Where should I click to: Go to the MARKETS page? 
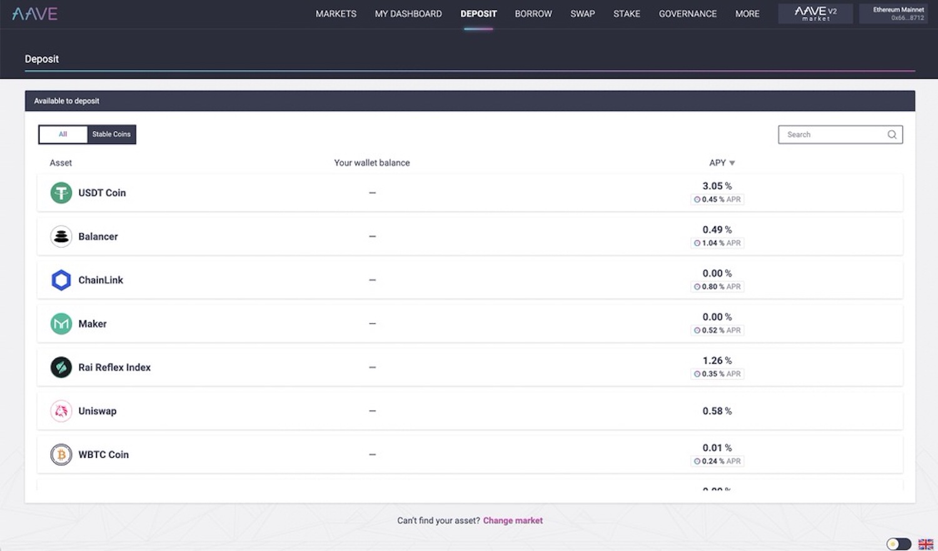click(x=336, y=14)
